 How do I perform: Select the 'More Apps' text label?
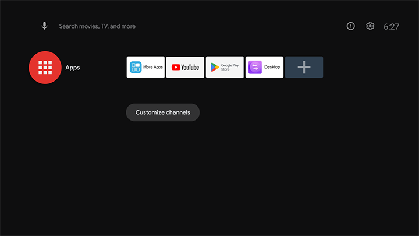tap(153, 67)
